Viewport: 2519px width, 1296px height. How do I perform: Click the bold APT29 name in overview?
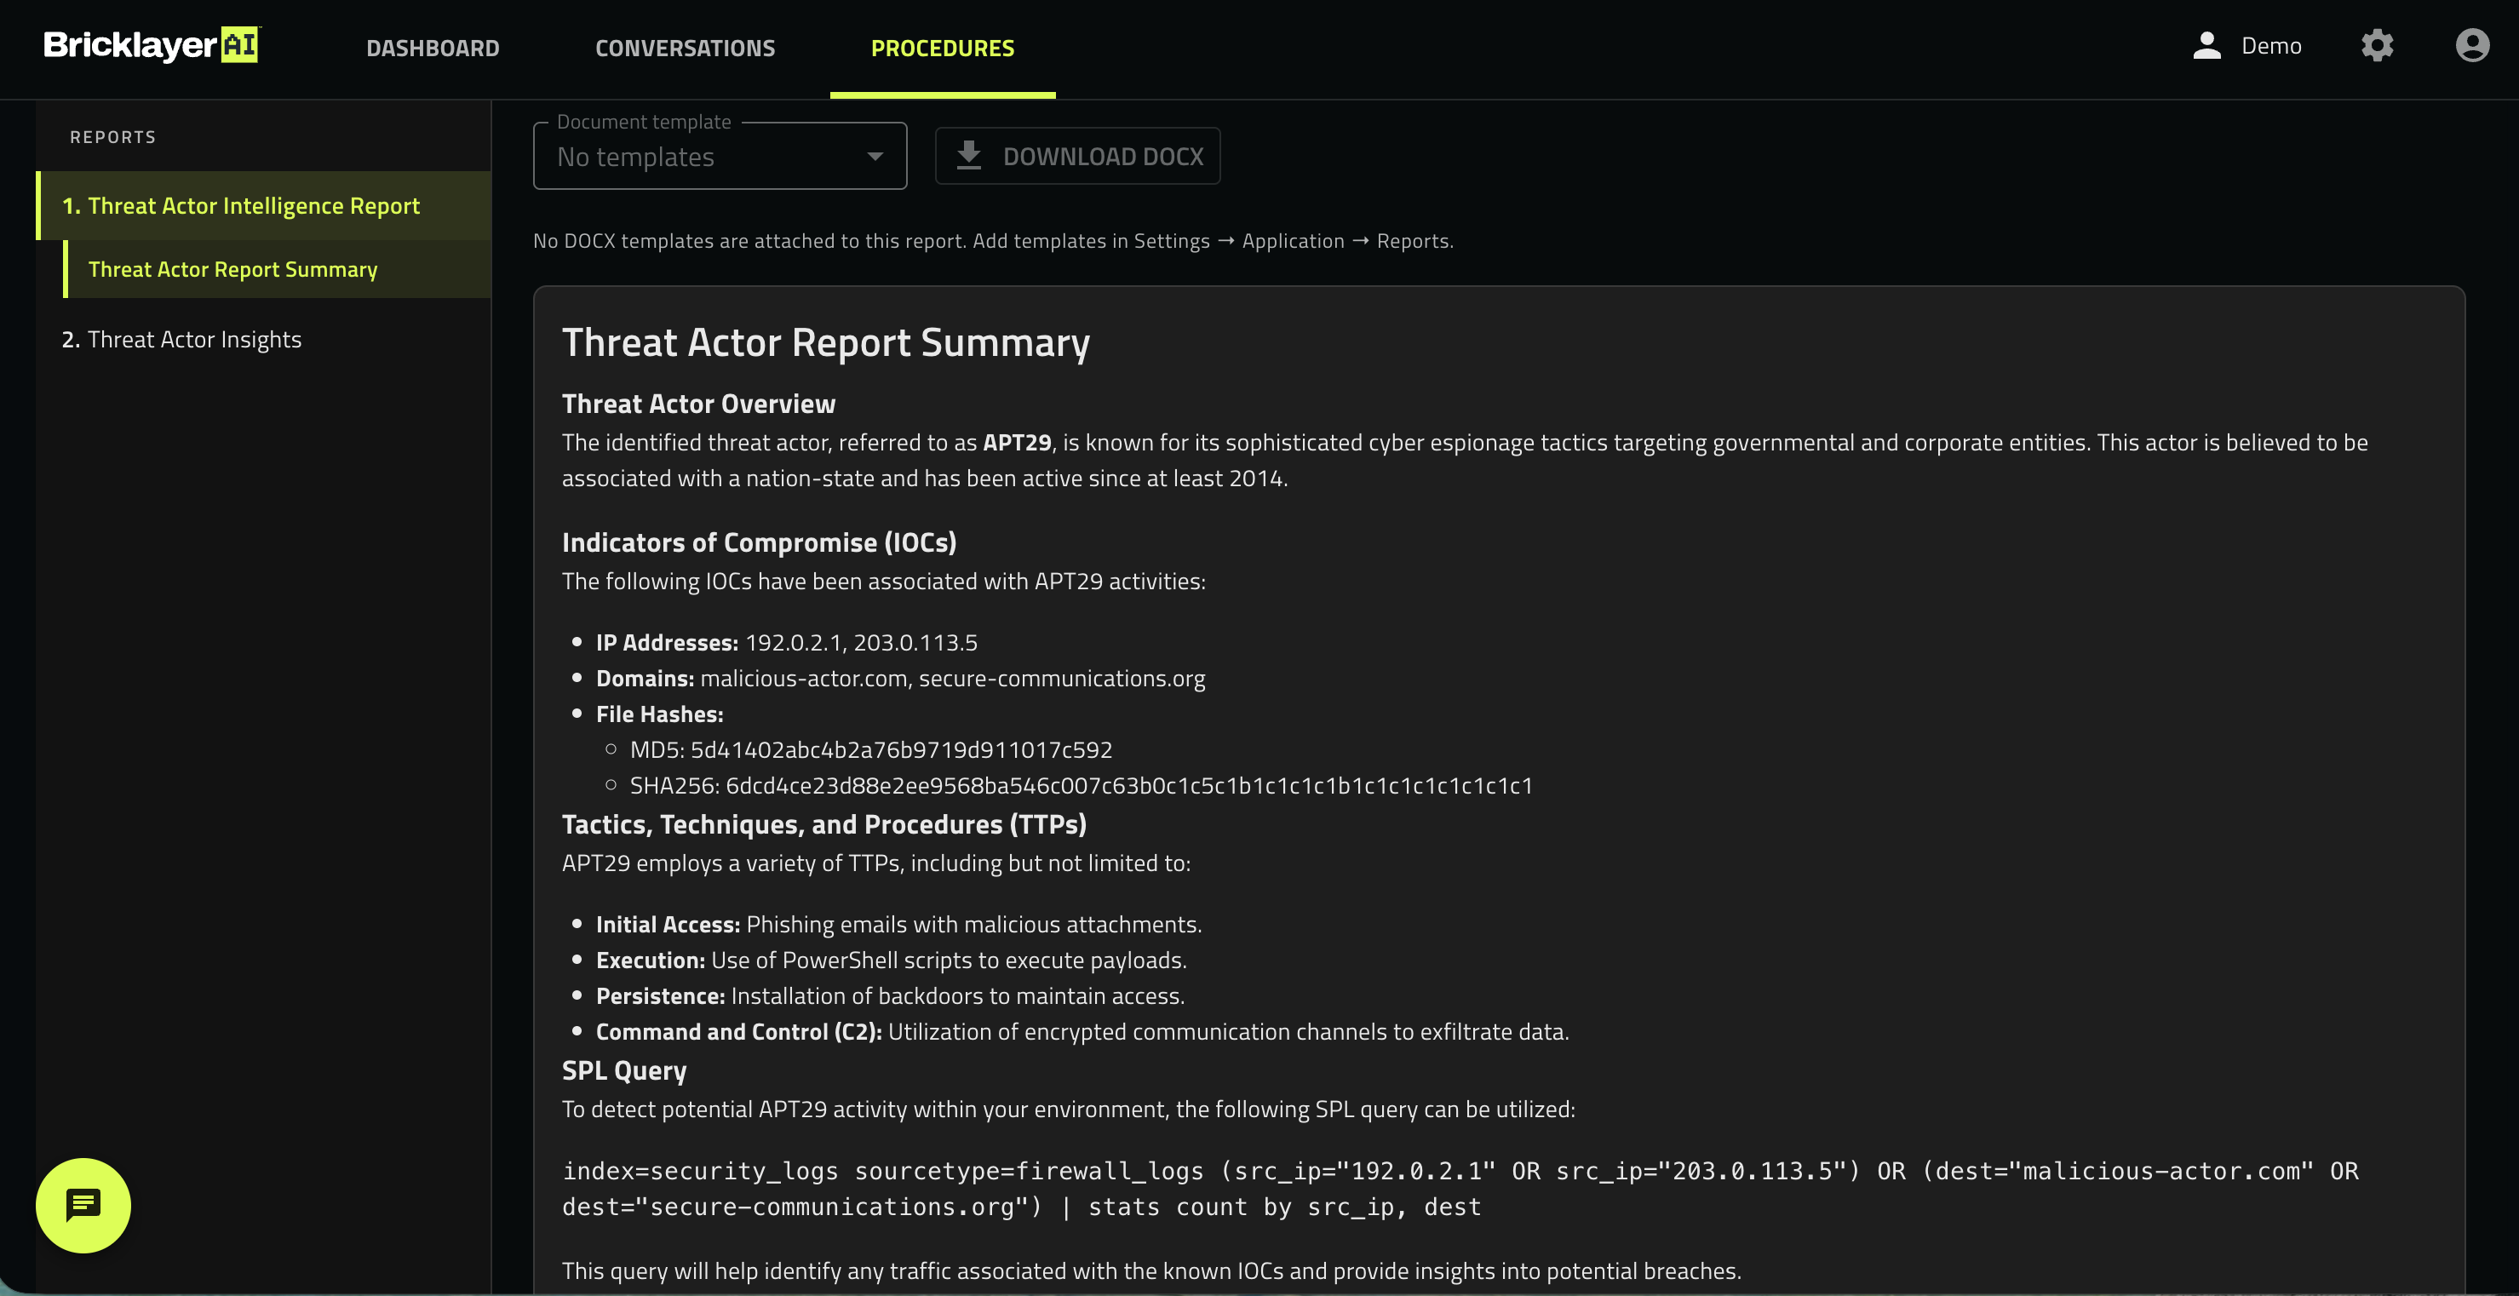pos(1016,442)
